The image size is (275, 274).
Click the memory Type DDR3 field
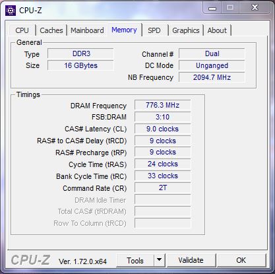[80, 53]
